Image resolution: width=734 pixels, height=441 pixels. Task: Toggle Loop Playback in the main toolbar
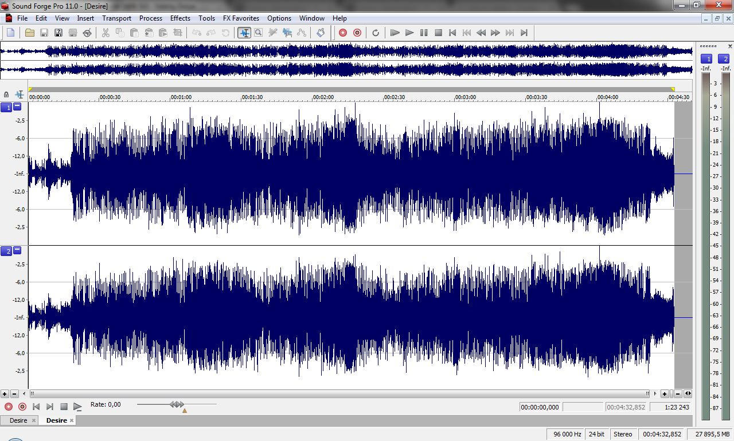pos(376,33)
